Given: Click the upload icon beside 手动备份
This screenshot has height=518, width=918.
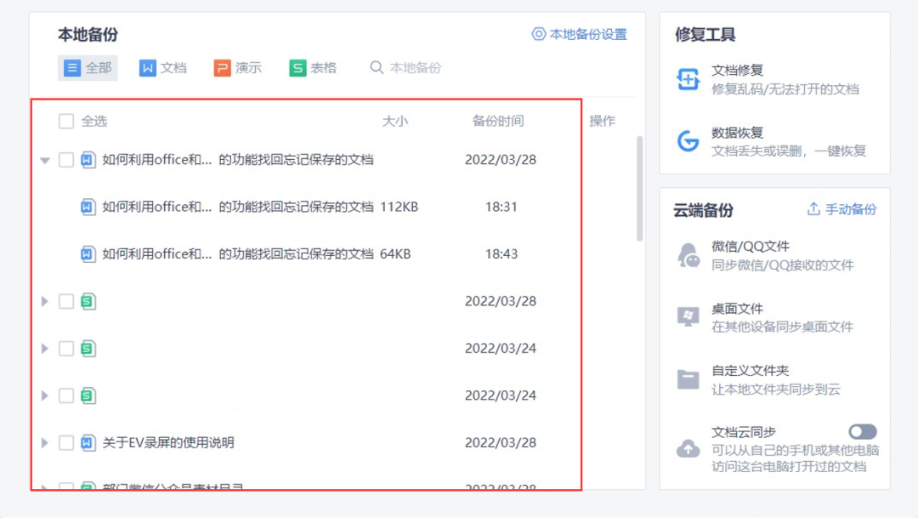Looking at the screenshot, I should [813, 209].
